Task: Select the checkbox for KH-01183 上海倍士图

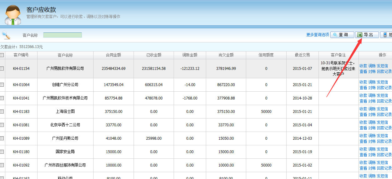Action: coord(2,112)
